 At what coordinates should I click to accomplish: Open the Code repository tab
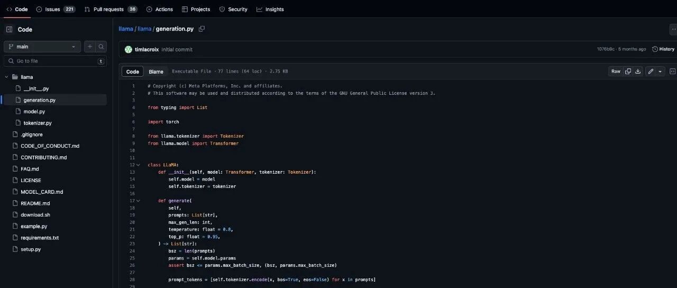(x=17, y=9)
